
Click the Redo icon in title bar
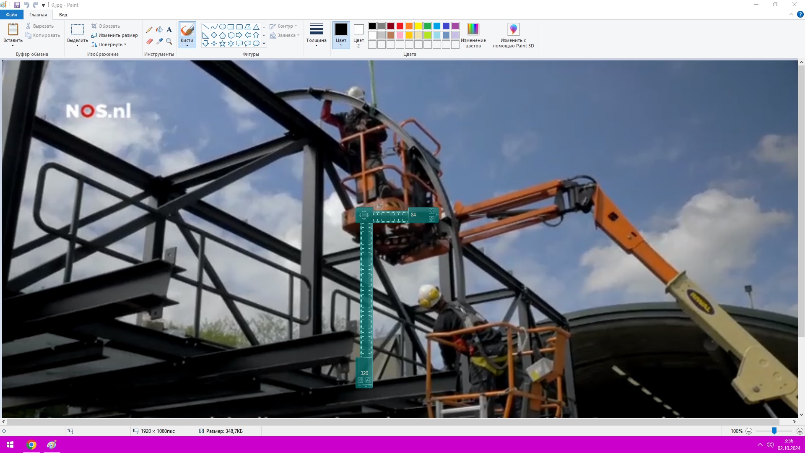click(x=36, y=5)
